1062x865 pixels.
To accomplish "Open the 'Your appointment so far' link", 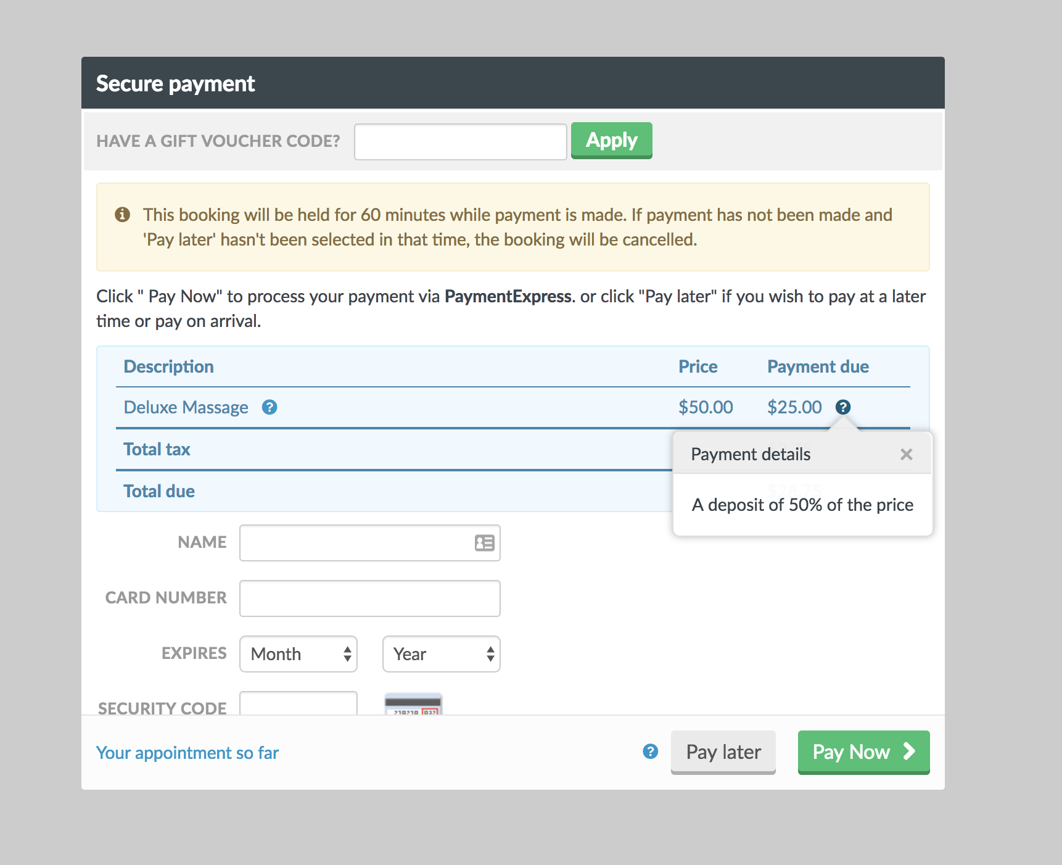I will tap(187, 753).
